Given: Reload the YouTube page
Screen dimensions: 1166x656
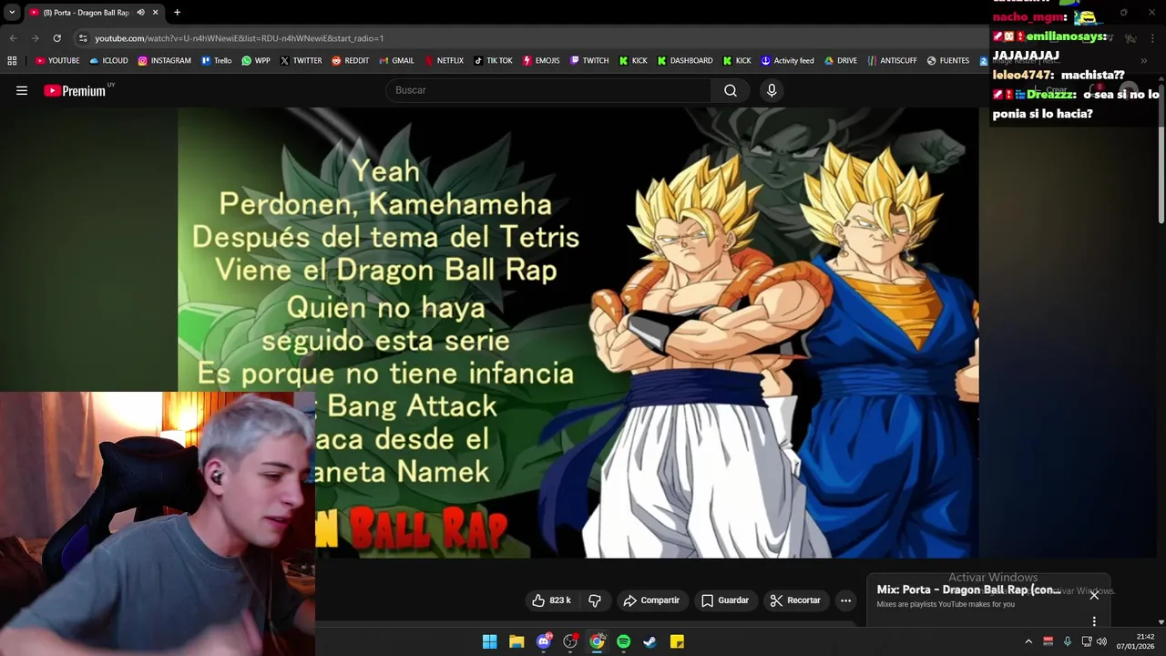Looking at the screenshot, I should click(x=56, y=38).
